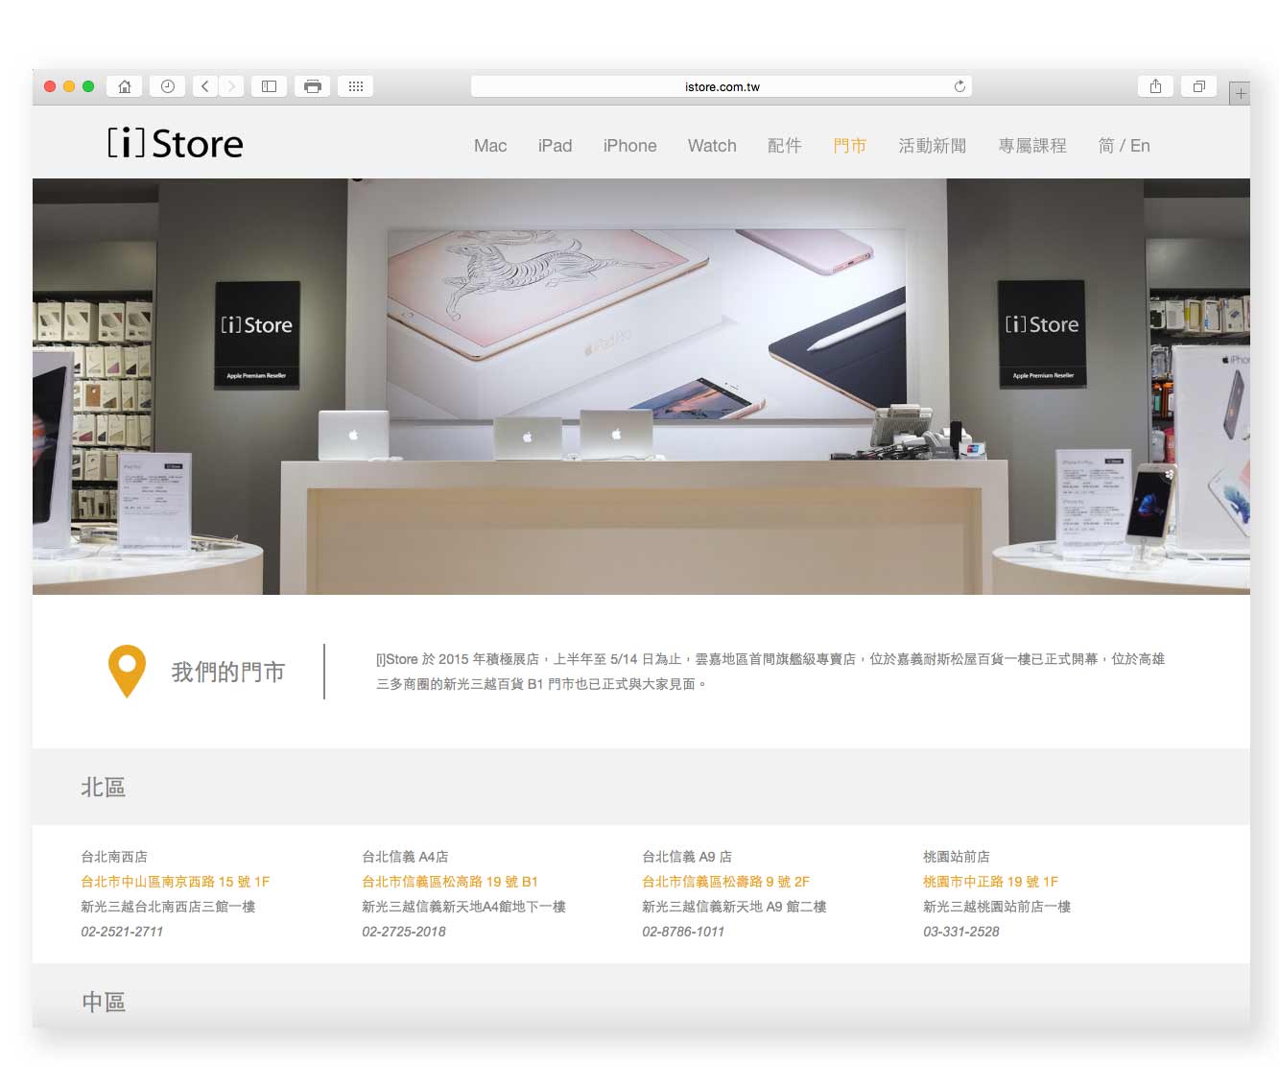
Task: Click the Safari home icon
Action: click(125, 86)
